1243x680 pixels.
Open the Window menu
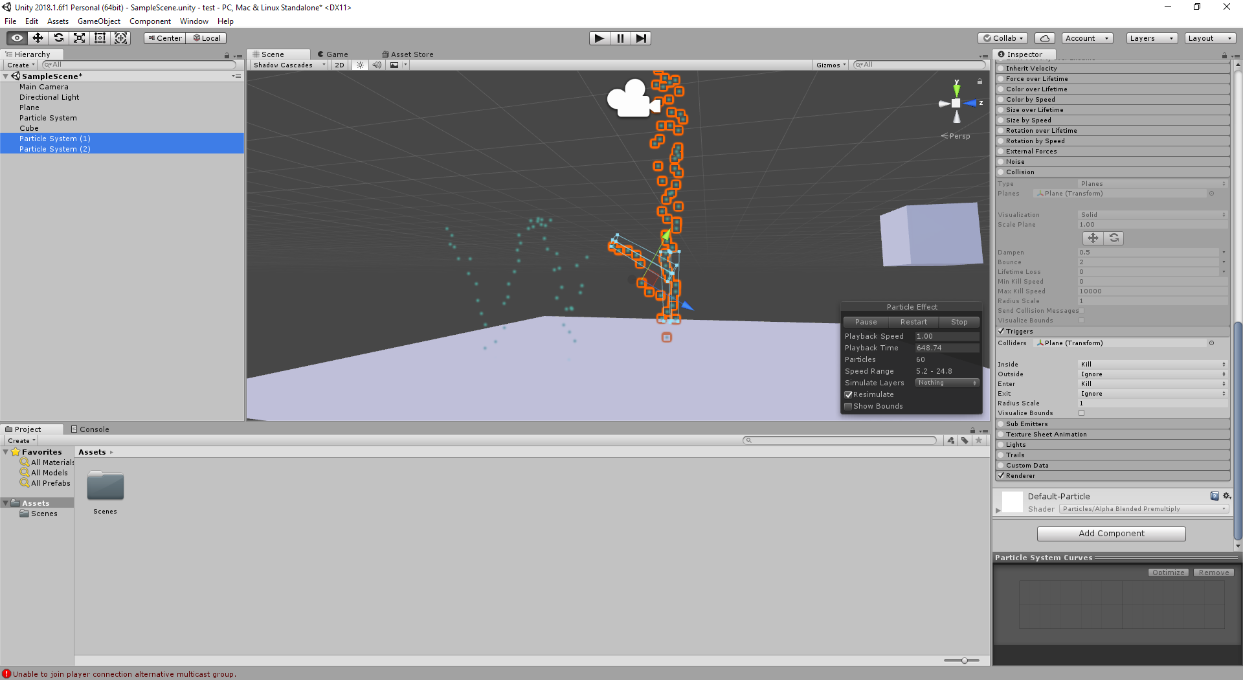click(x=194, y=21)
